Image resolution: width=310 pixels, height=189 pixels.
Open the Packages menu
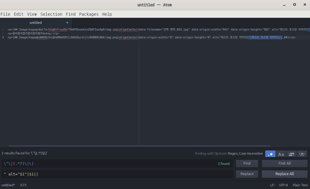point(89,14)
